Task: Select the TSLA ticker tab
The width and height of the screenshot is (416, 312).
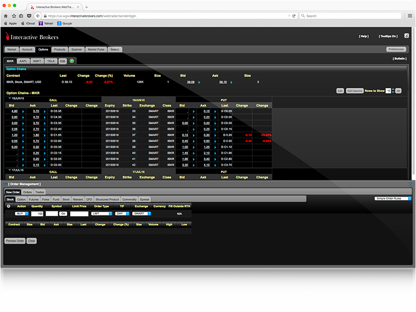Action: point(51,61)
